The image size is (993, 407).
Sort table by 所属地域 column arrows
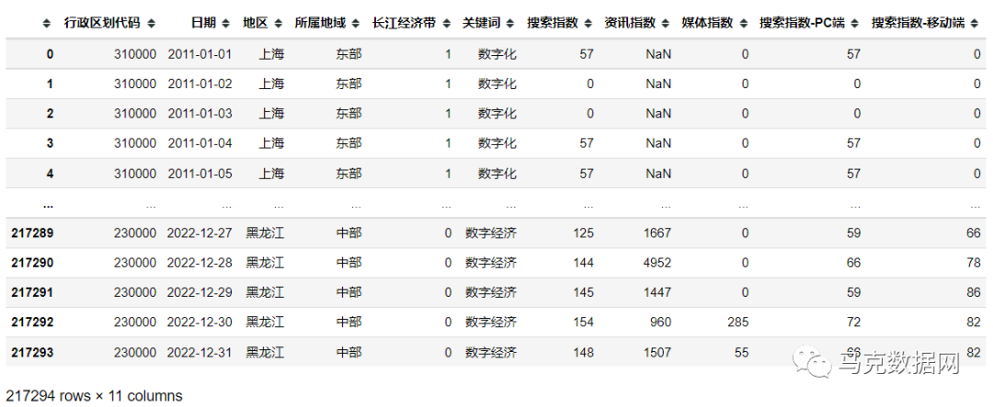click(358, 24)
